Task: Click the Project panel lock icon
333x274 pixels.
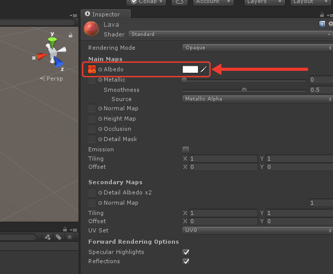Action: [65, 229]
